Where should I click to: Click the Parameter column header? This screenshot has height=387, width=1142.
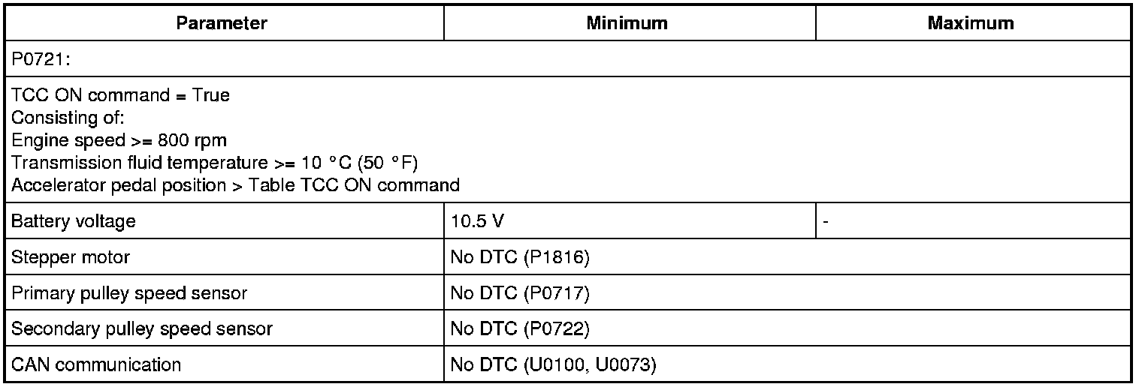[222, 23]
